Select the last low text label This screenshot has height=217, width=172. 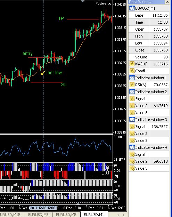click(x=54, y=73)
